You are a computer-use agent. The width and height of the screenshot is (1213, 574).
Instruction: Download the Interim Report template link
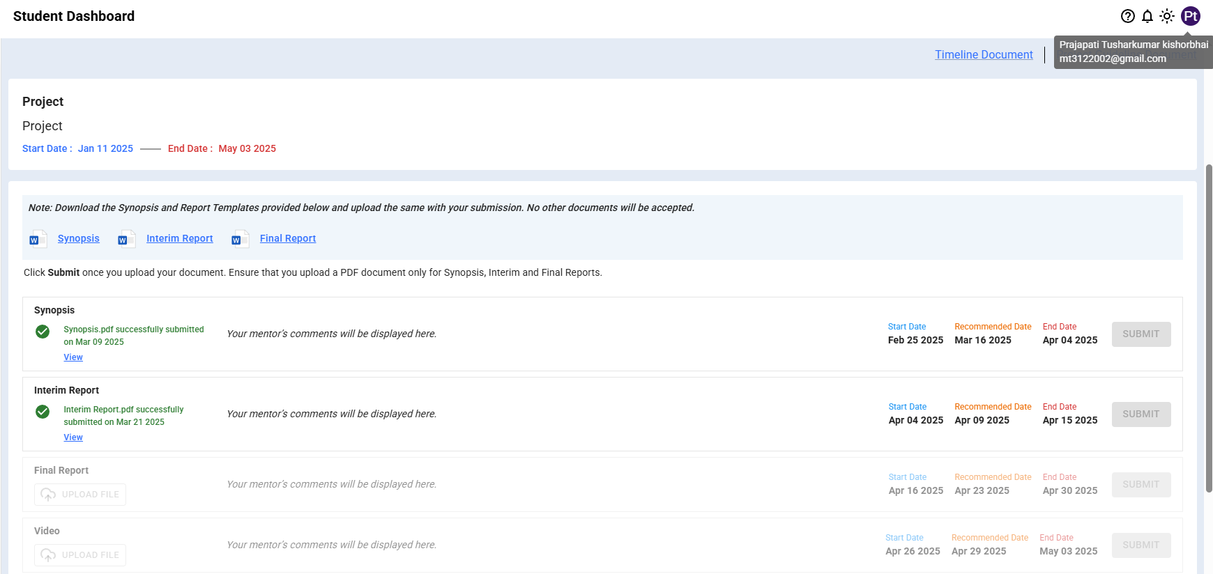(x=179, y=238)
